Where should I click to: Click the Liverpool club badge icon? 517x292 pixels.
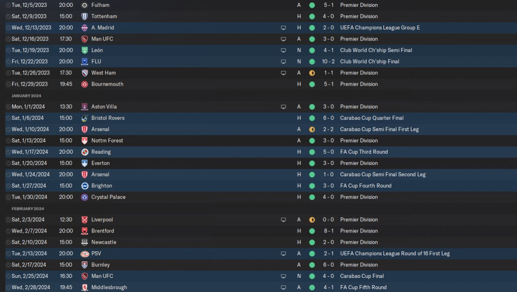coord(84,220)
